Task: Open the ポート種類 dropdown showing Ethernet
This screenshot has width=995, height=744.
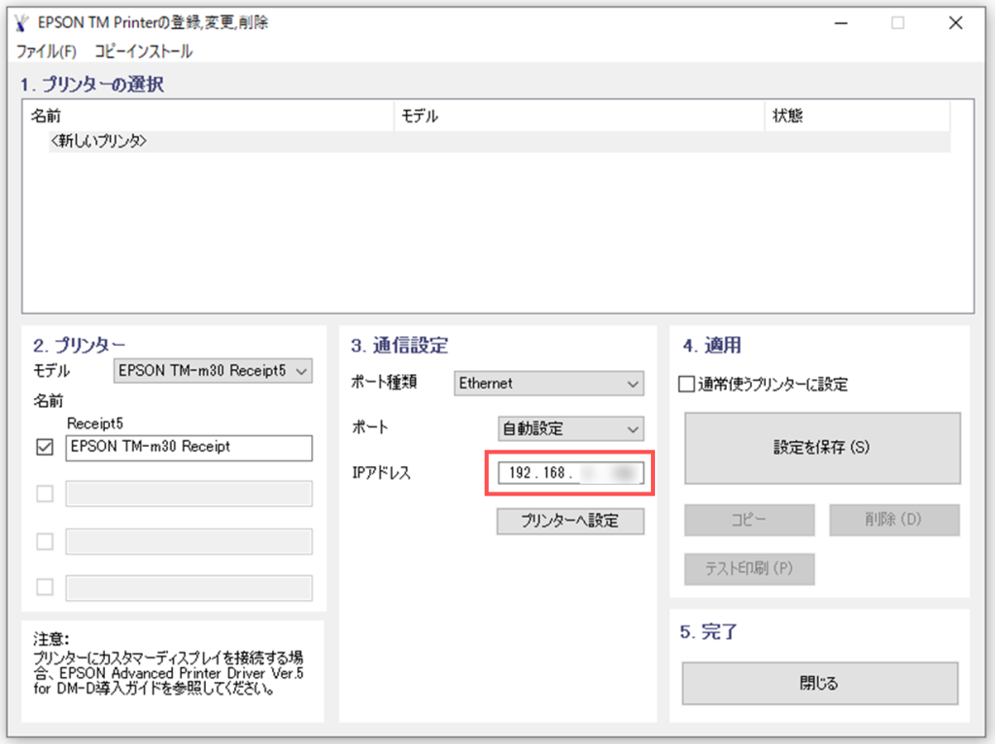Action: pos(549,383)
